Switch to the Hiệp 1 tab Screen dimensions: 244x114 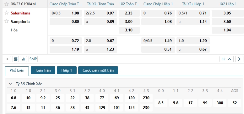(x=67, y=70)
